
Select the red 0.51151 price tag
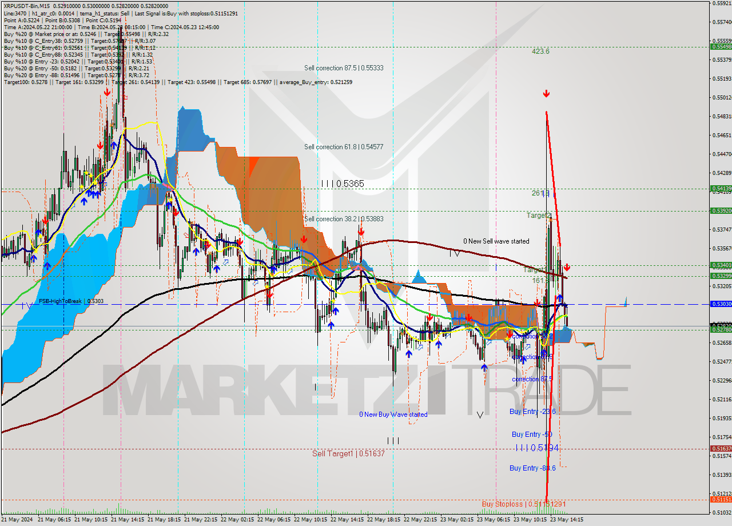721,499
